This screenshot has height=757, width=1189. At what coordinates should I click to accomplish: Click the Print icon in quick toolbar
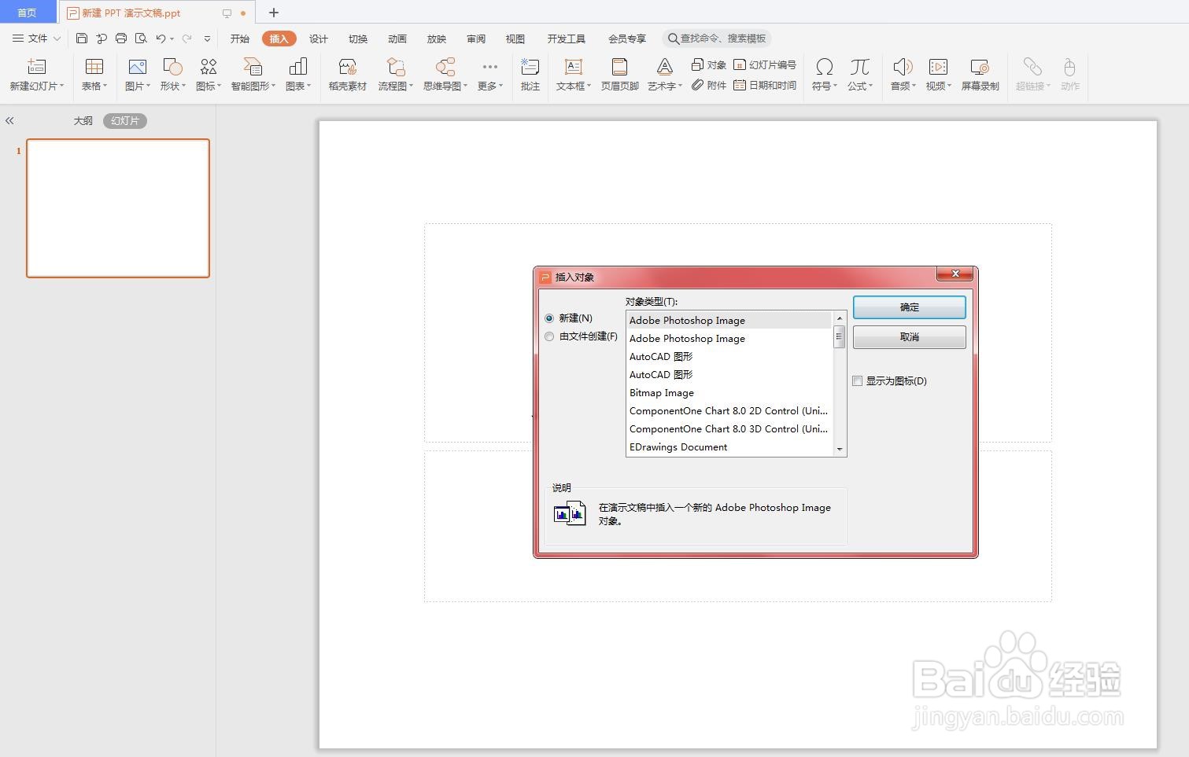(121, 38)
